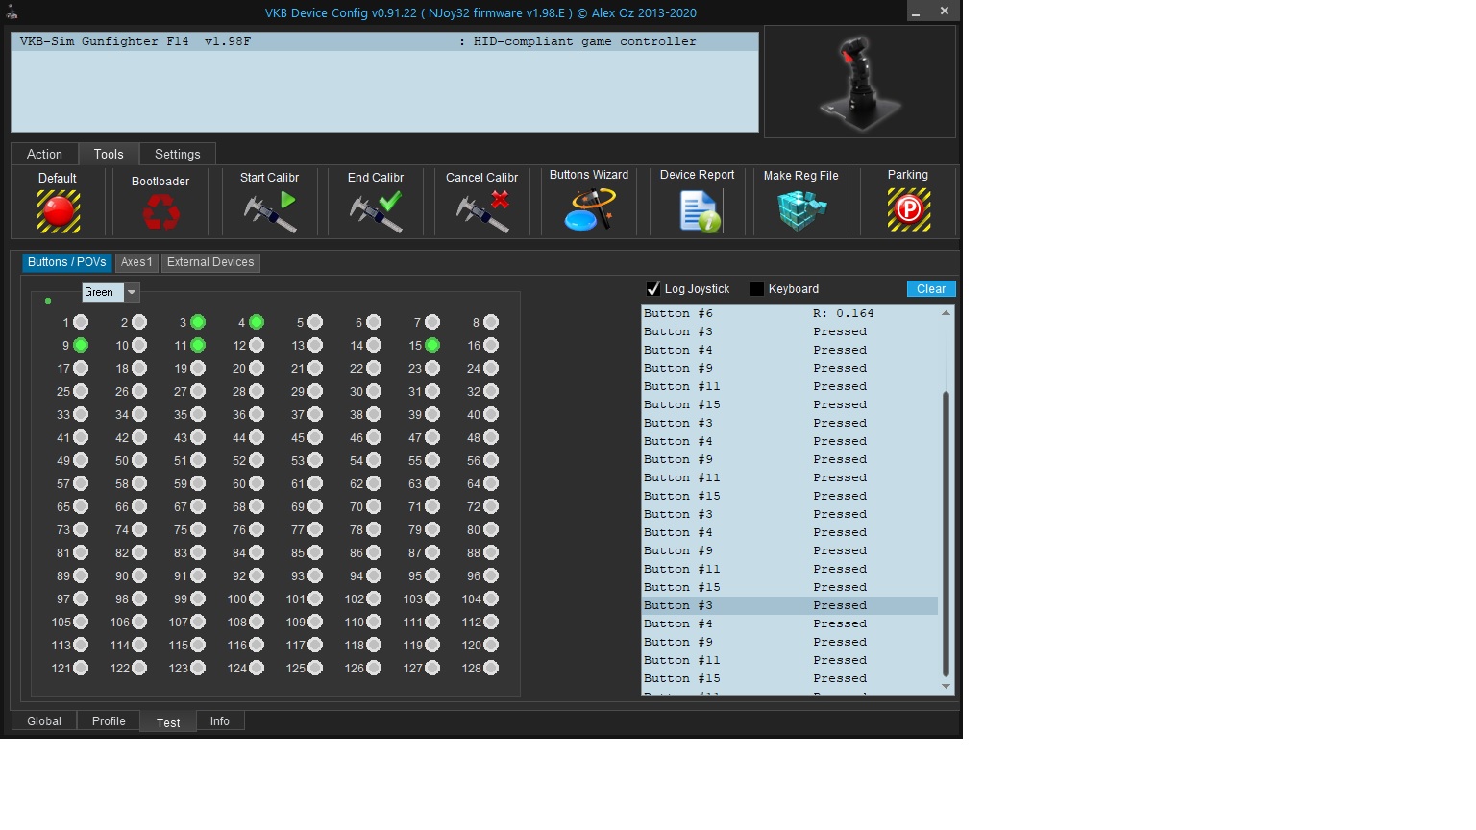Image resolution: width=1476 pixels, height=830 pixels.
Task: Enable the Keyboard checkbox
Action: [757, 289]
